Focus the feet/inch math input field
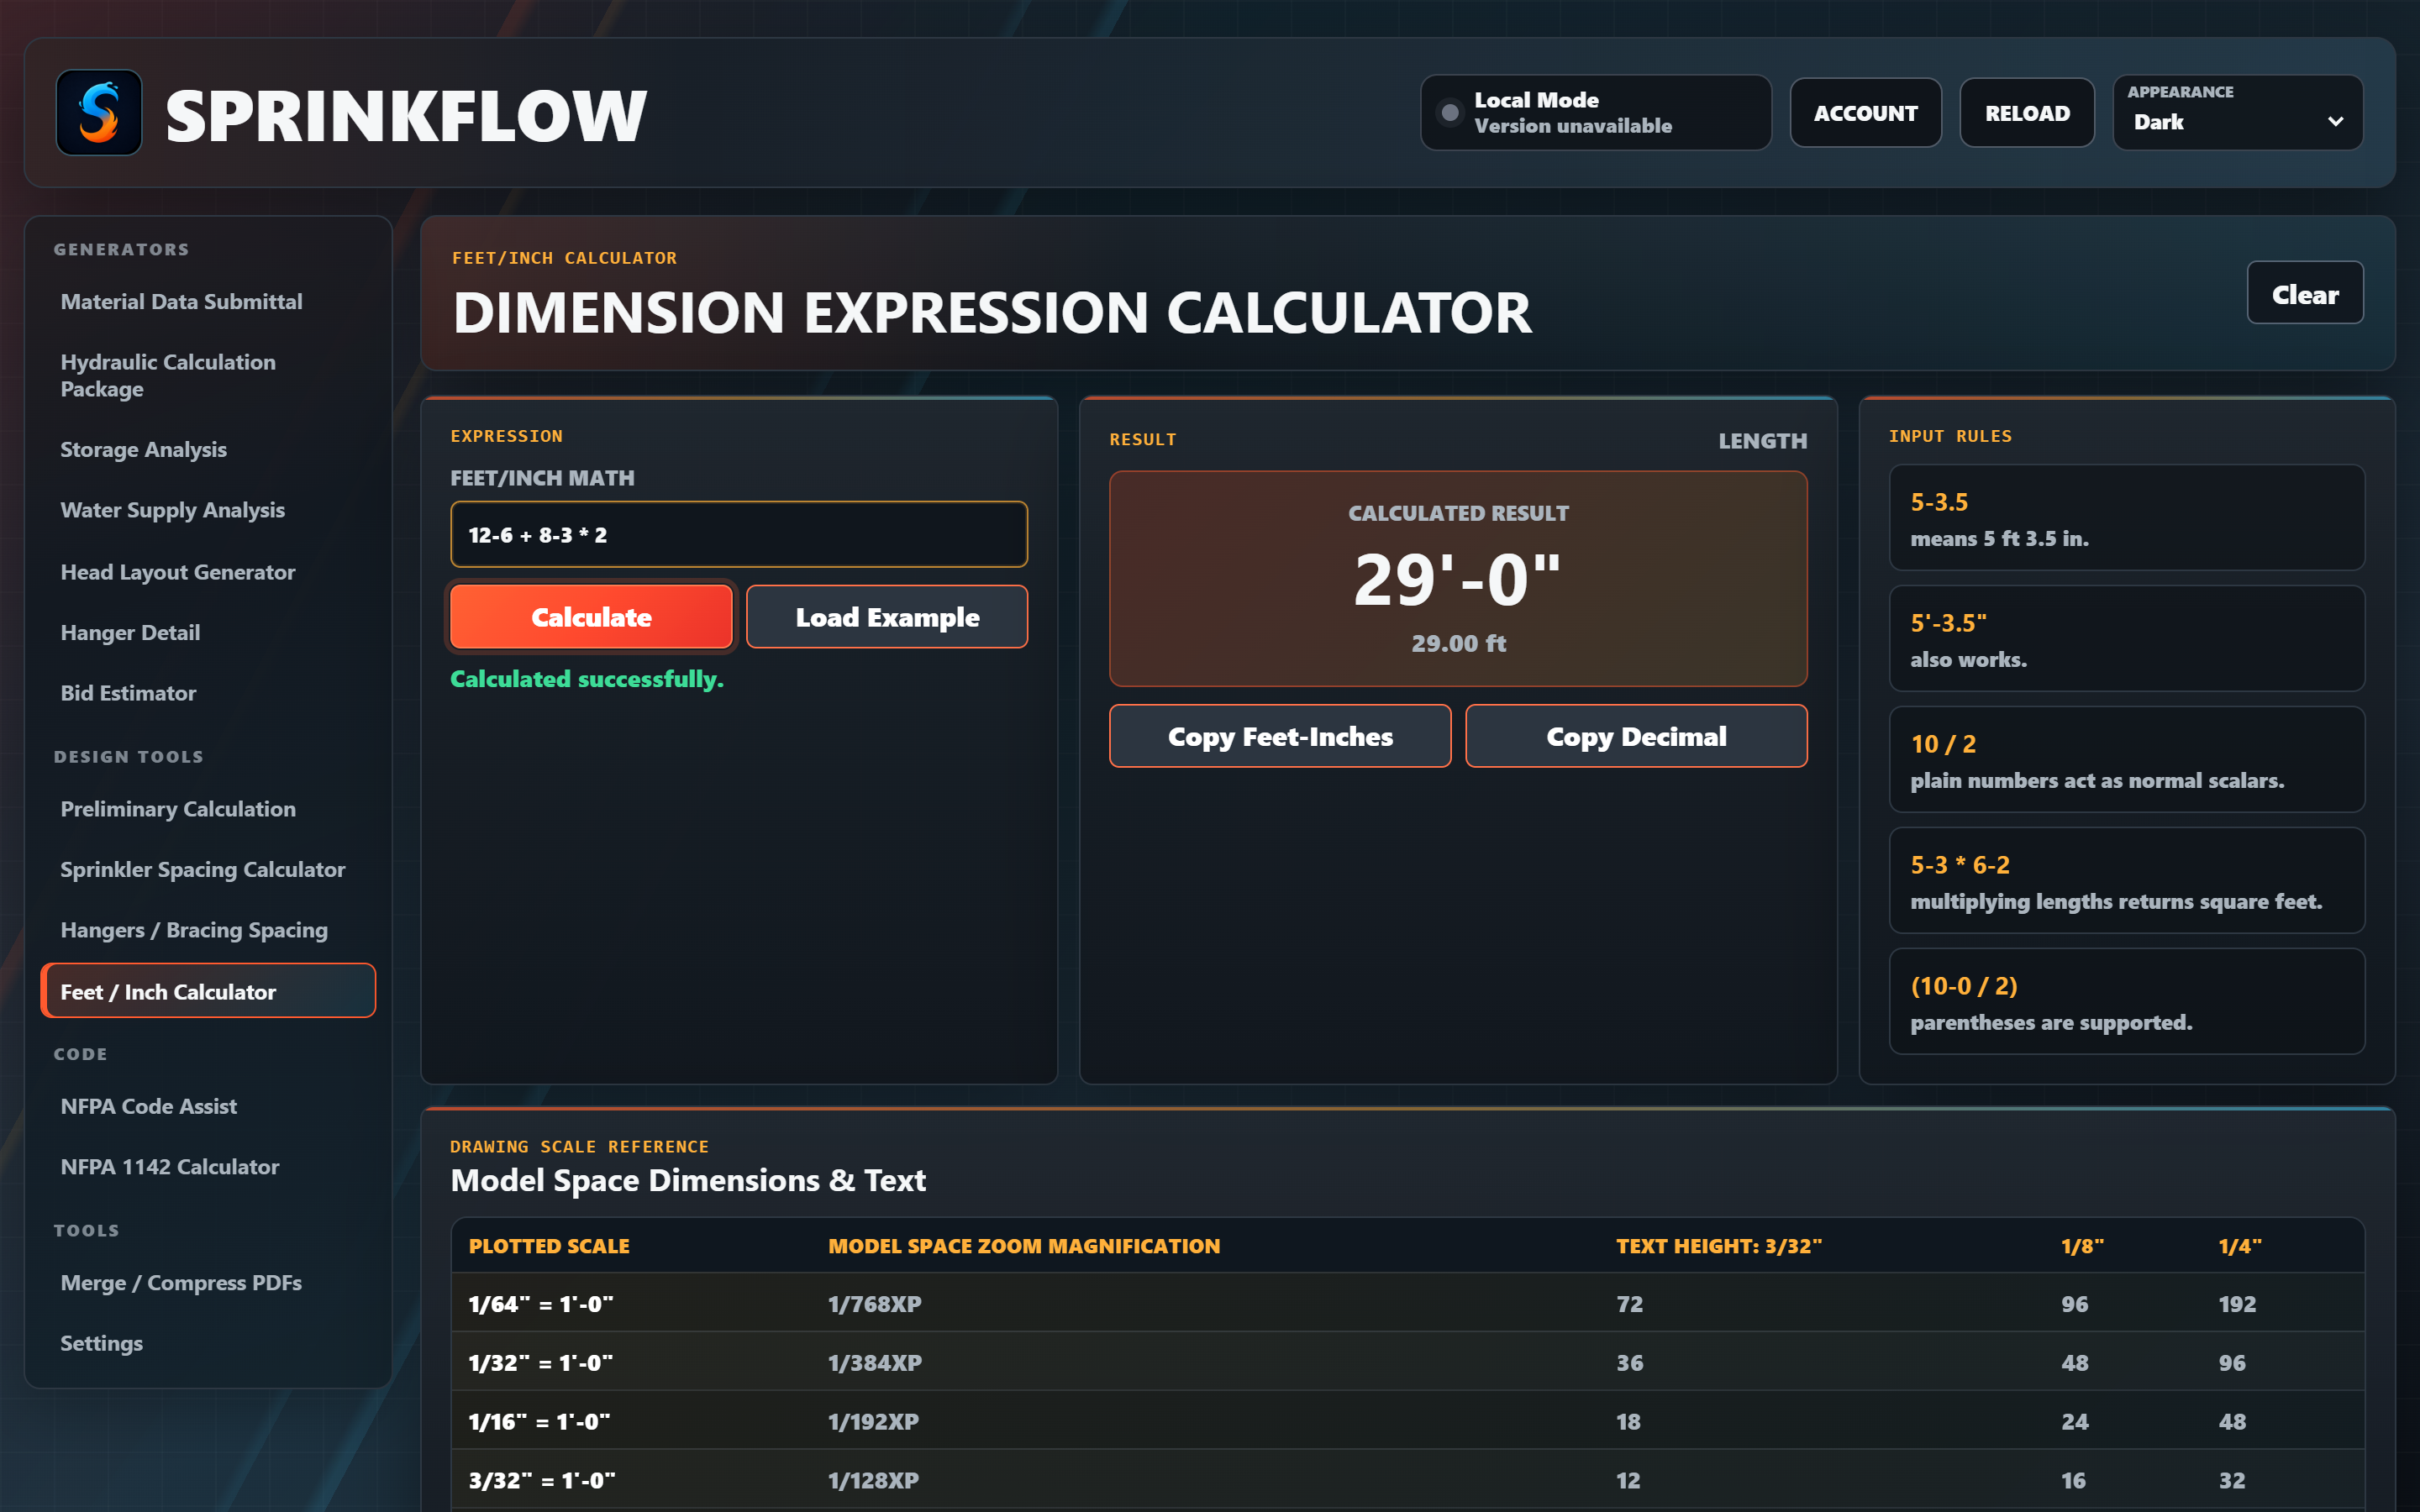The image size is (2420, 1512). [739, 534]
